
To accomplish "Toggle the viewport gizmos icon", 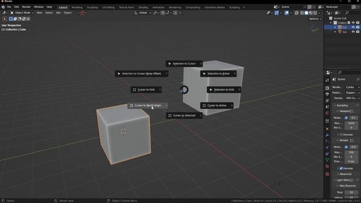I will click(277, 13).
